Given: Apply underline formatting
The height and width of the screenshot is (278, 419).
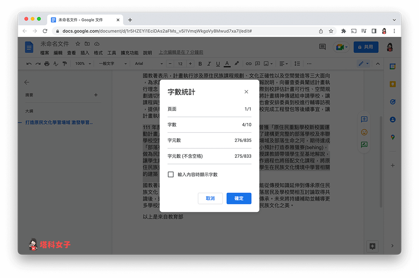Looking at the screenshot, I should [218, 64].
